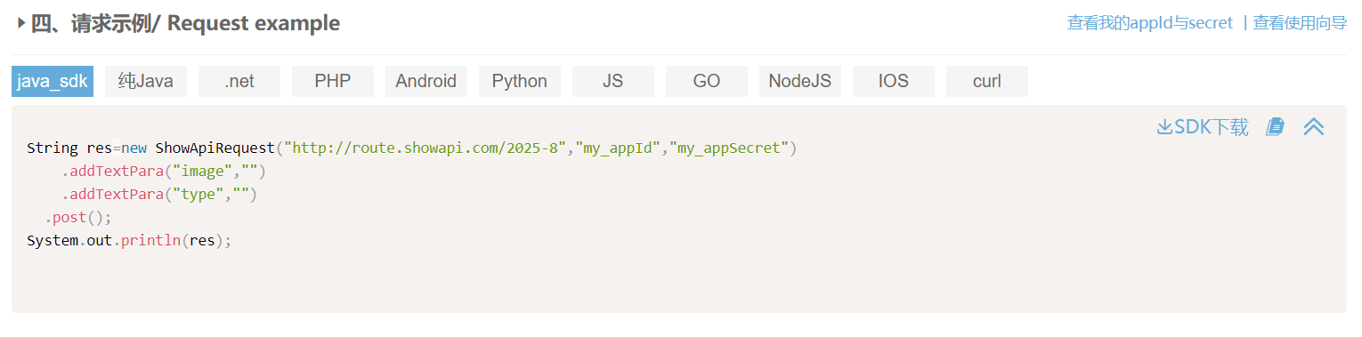Collapse the Request example section triangle

[21, 23]
